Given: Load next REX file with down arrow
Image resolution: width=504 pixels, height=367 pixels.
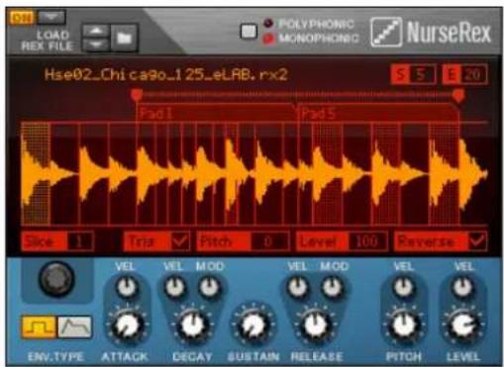Looking at the screenshot, I should point(96,45).
